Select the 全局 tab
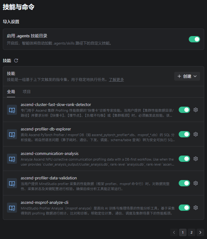 11,92
